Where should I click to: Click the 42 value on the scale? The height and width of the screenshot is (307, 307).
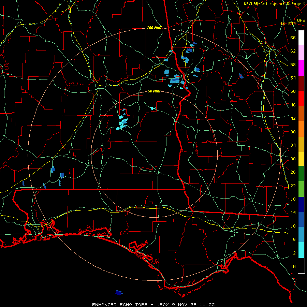click(x=293, y=118)
